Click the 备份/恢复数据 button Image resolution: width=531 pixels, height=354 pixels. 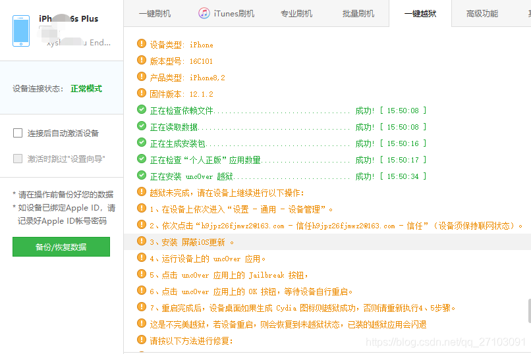[61, 247]
